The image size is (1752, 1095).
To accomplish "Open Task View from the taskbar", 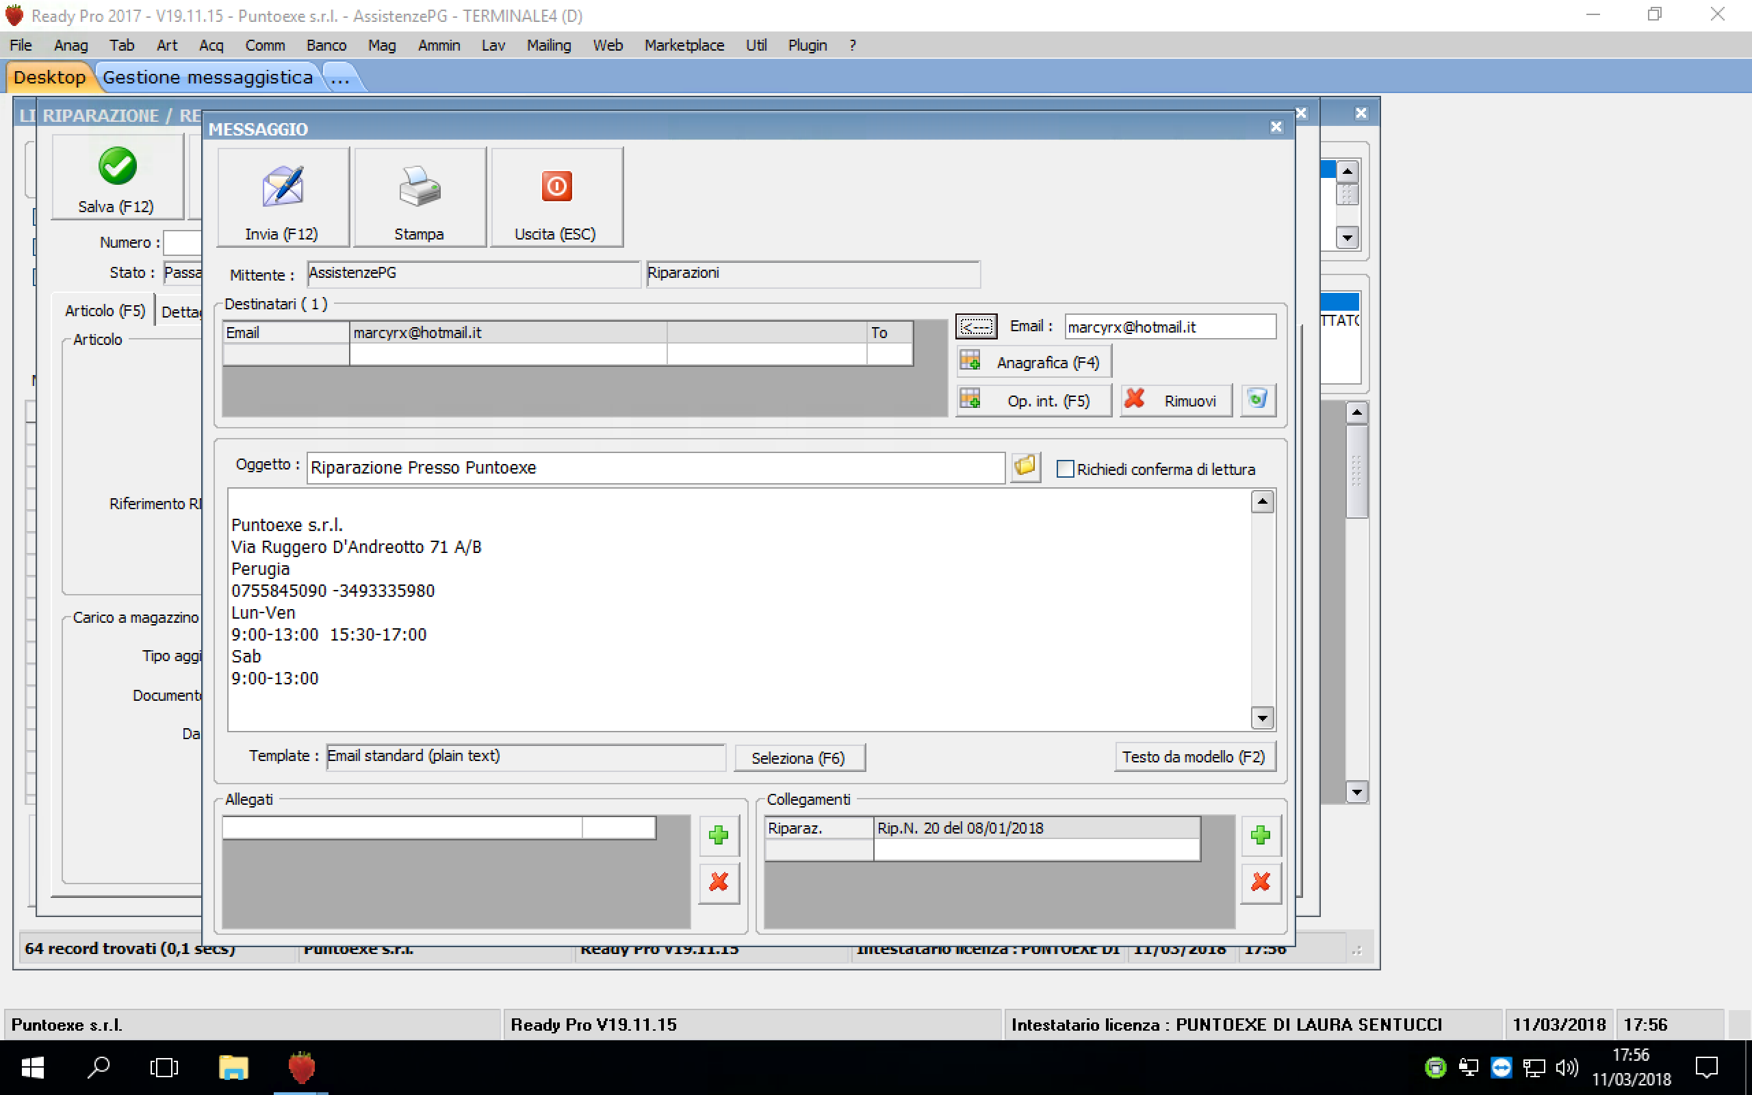I will [x=164, y=1068].
